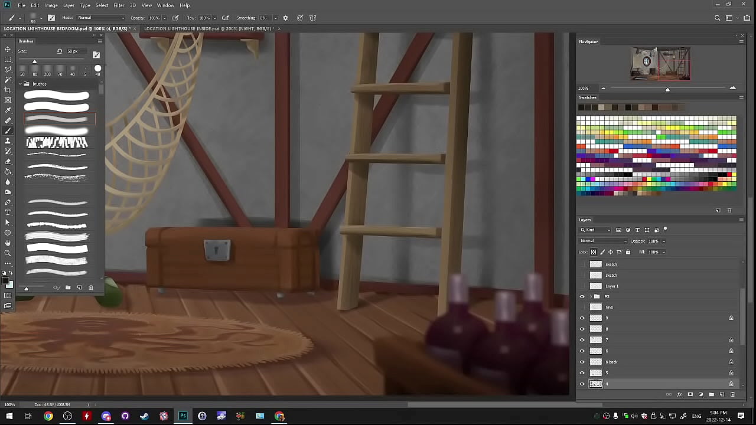Select the Hand tool
The image size is (756, 425).
[x=8, y=243]
